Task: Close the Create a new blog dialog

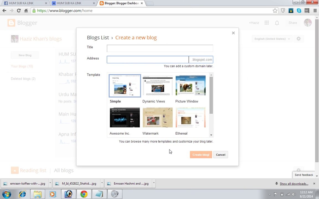Action: 233,33
